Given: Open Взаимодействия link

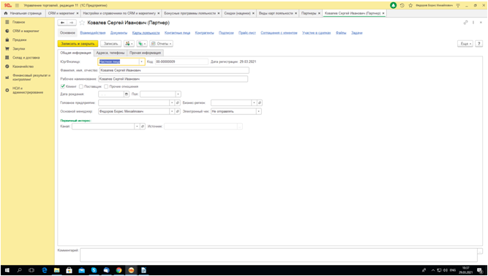Looking at the screenshot, I should click(x=93, y=33).
